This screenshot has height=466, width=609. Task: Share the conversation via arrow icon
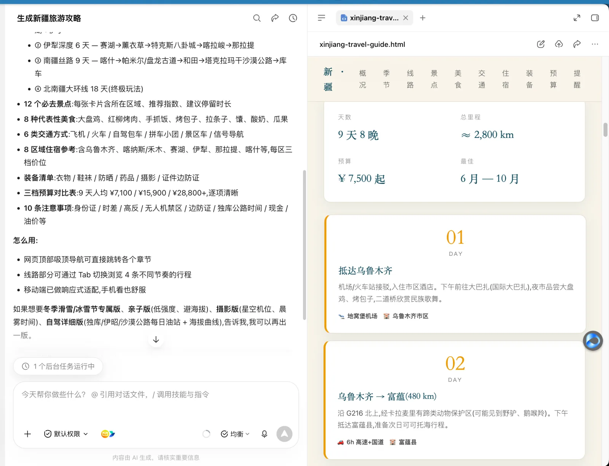click(x=275, y=18)
